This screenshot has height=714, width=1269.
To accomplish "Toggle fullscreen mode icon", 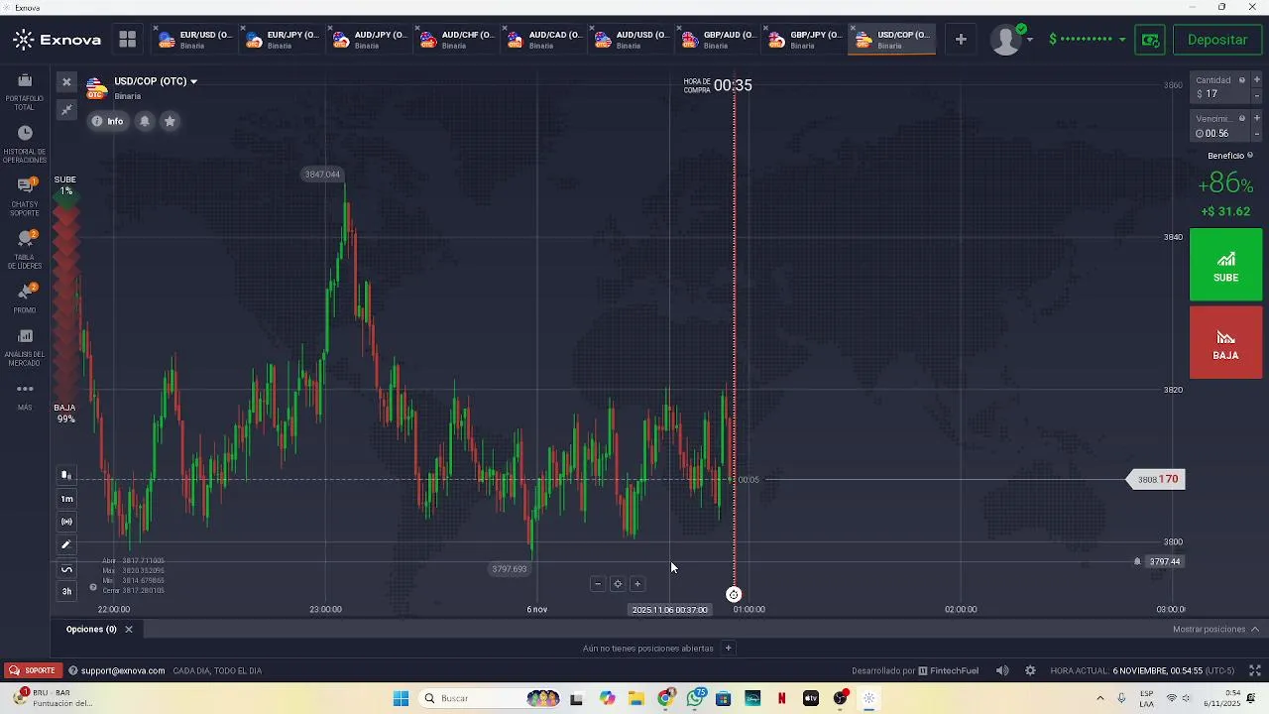I will [x=1254, y=670].
